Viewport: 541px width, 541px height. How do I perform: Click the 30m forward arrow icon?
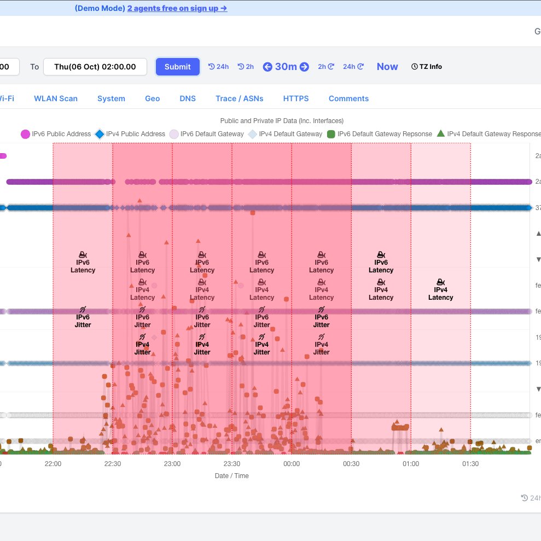[x=304, y=67]
